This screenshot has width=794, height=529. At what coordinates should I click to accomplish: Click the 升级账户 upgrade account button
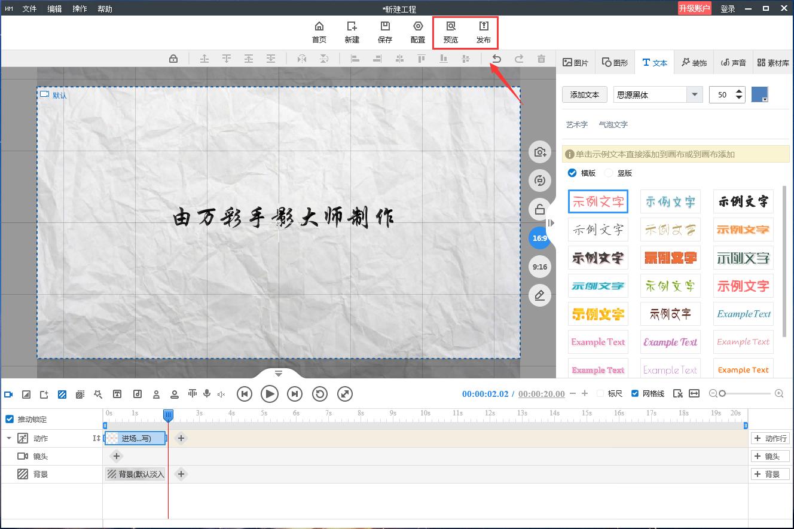coord(694,8)
